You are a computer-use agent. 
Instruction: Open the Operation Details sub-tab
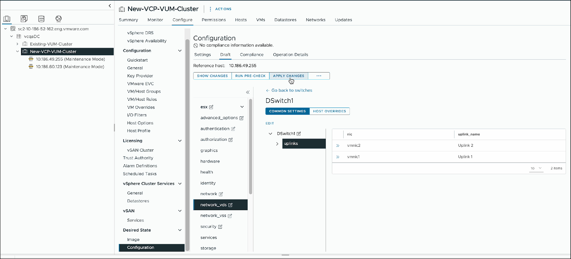point(290,55)
